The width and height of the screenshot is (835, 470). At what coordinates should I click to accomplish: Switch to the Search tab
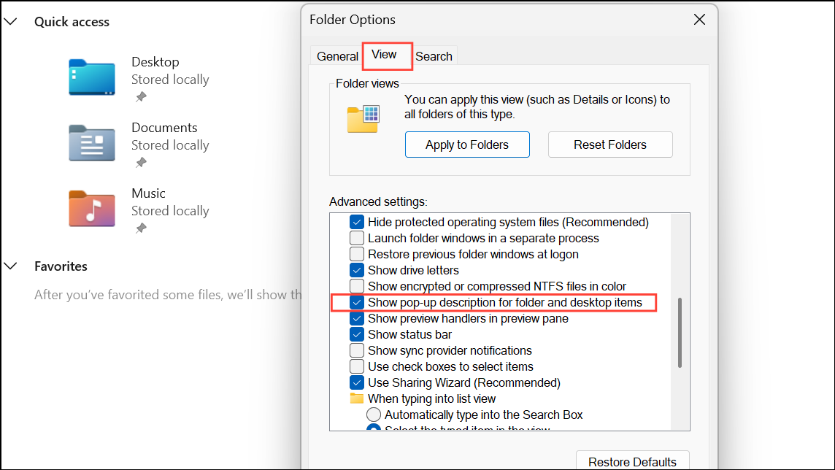(434, 55)
